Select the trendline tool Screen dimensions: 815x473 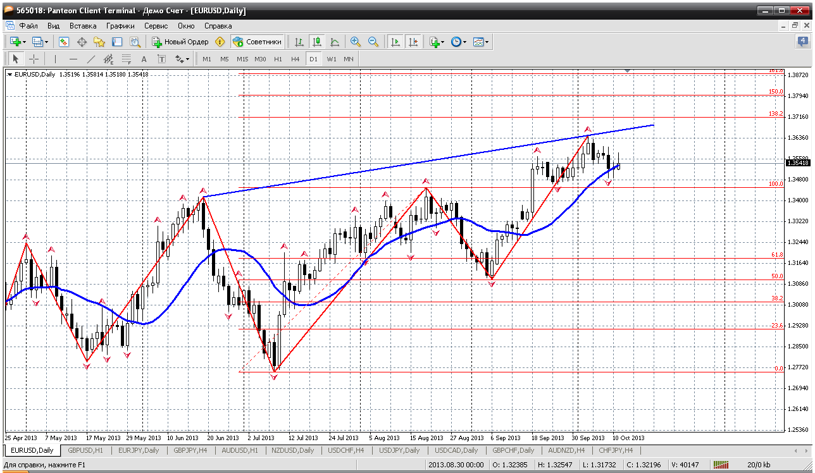point(91,59)
